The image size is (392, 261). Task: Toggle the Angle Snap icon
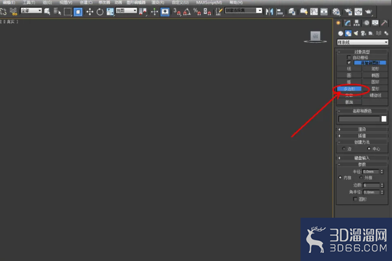tap(187, 12)
